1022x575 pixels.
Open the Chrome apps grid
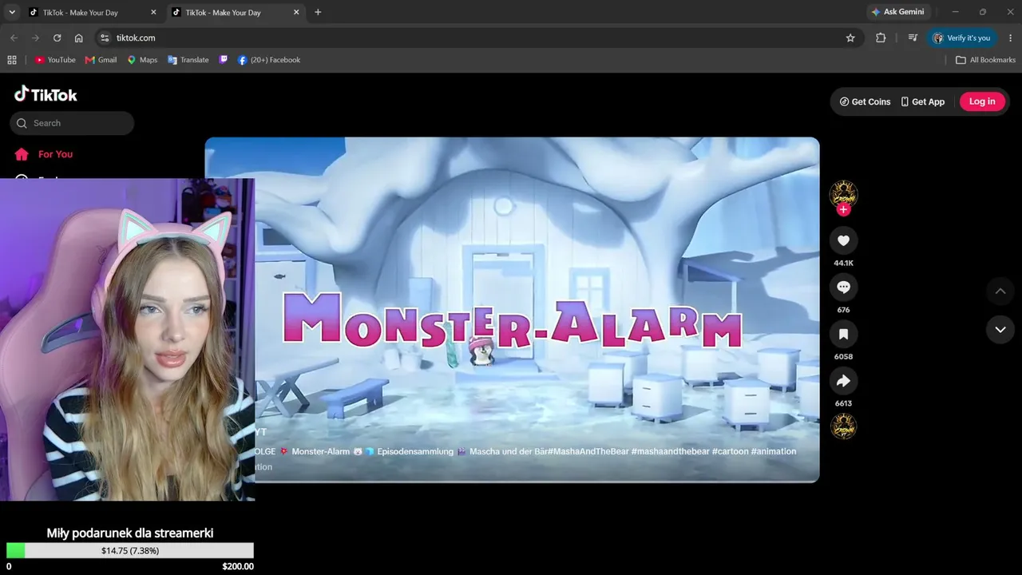click(x=12, y=60)
